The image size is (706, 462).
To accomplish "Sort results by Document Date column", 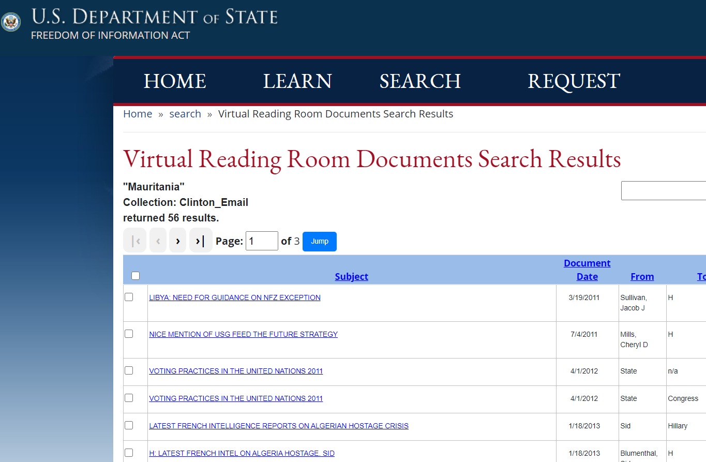I will 587,270.
